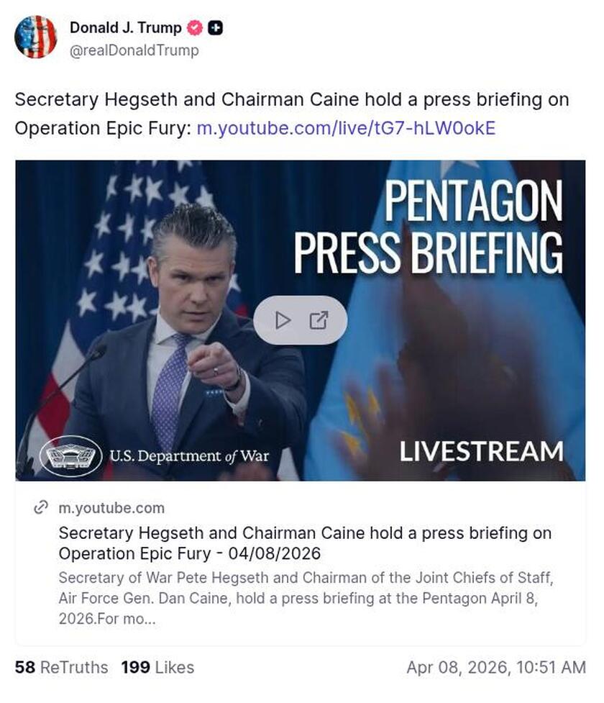This screenshot has height=703, width=604.
Task: Open the Donald J. Trump display name
Action: 125,28
